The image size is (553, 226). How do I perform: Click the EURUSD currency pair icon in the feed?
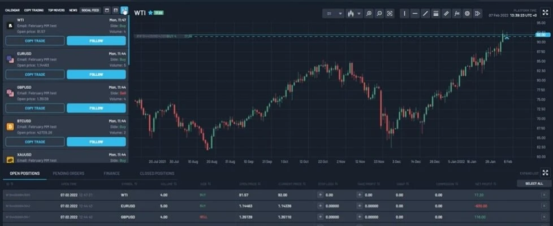(10, 59)
